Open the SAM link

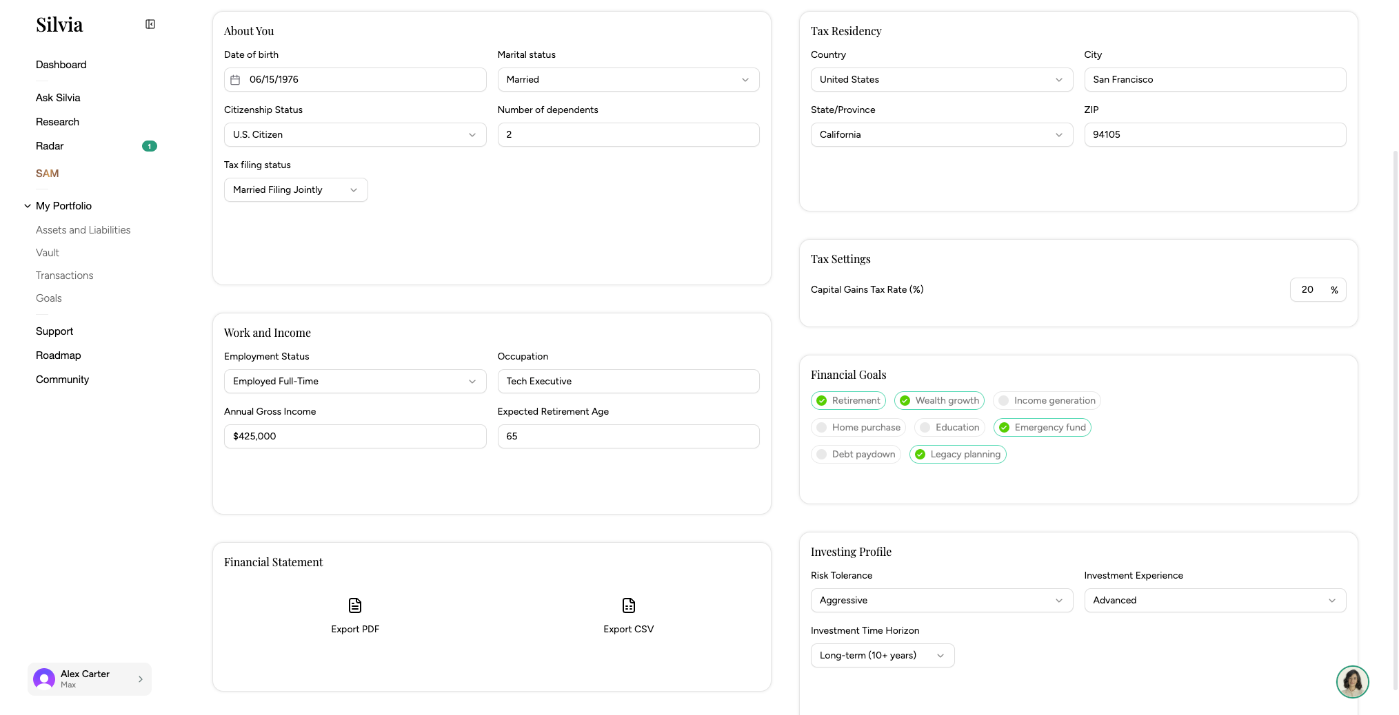(48, 174)
